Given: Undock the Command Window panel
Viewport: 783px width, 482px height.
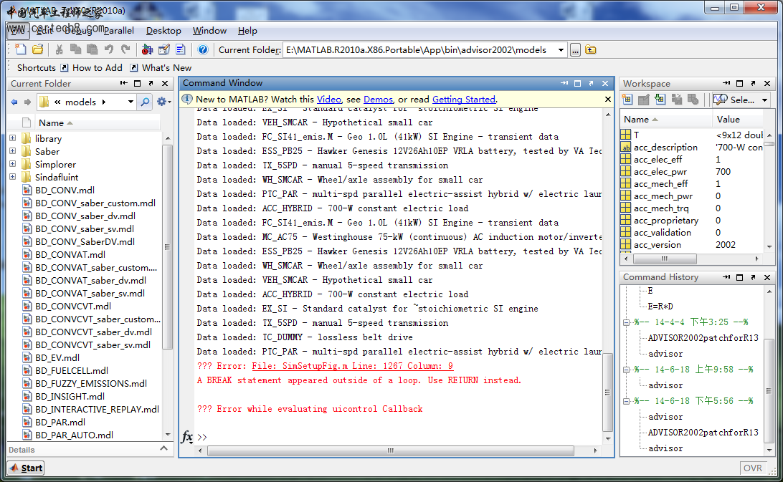Looking at the screenshot, I should (591, 83).
